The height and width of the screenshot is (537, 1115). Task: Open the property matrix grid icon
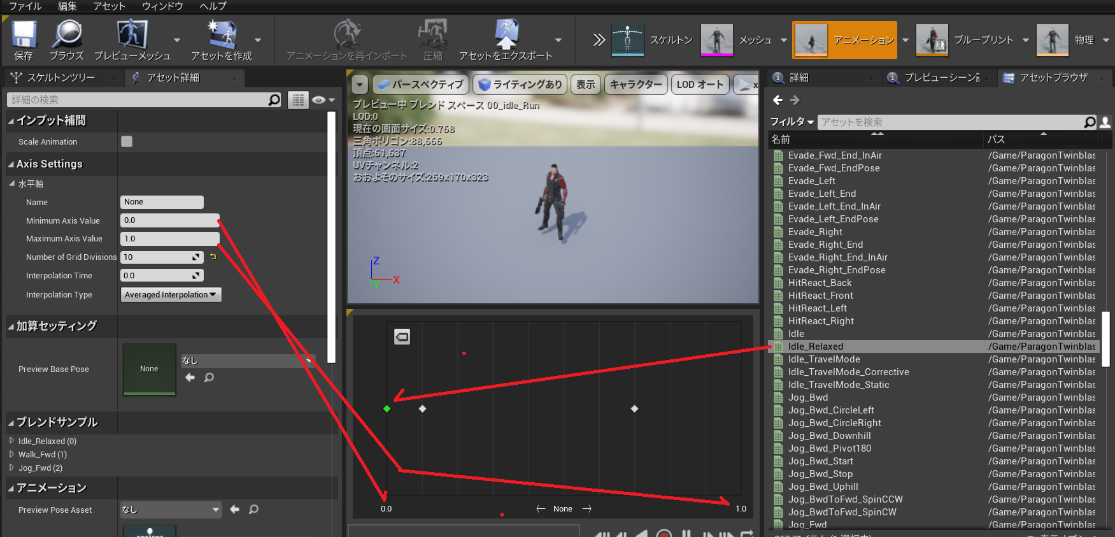pyautogui.click(x=298, y=100)
